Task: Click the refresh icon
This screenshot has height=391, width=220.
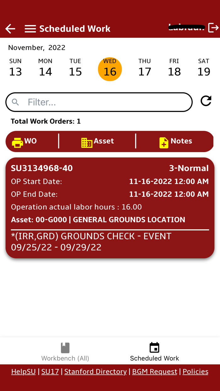Action: click(x=206, y=101)
